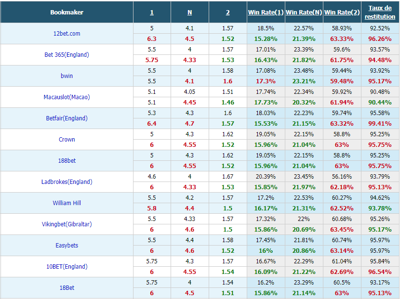Sort by Win Rate(N) header
The height and width of the screenshot is (299, 400).
point(304,12)
